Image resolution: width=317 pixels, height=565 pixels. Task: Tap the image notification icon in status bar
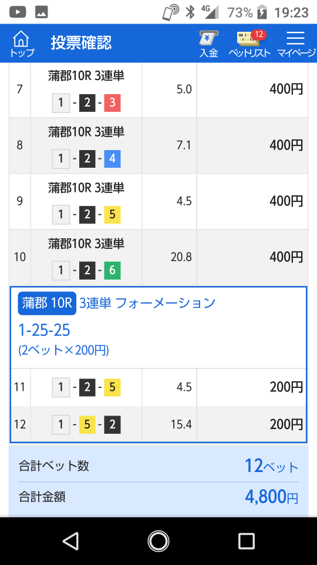click(x=41, y=12)
